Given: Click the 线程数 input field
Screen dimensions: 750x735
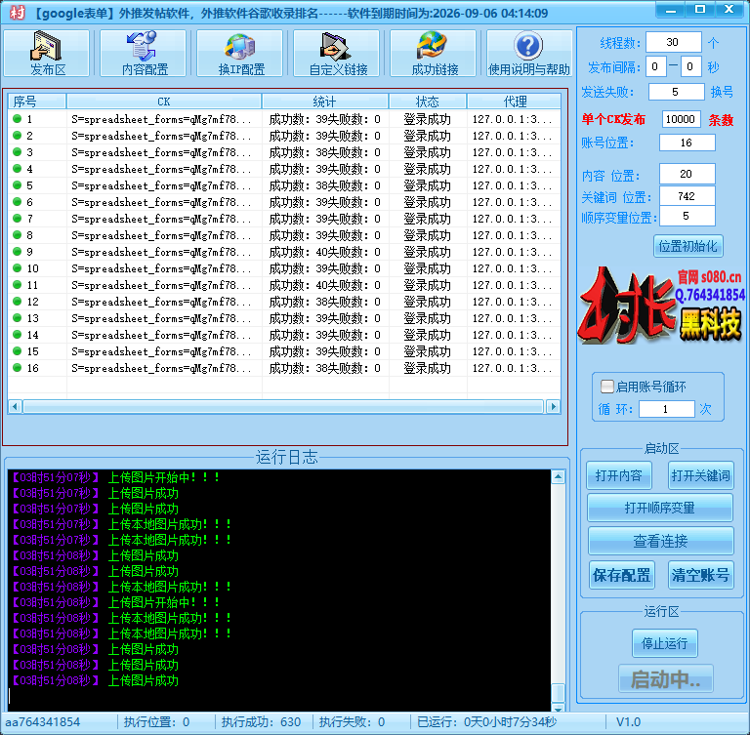Looking at the screenshot, I should [x=672, y=43].
